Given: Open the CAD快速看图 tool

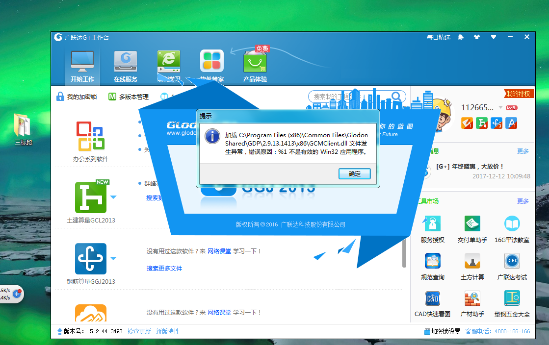Looking at the screenshot, I should click(432, 304).
